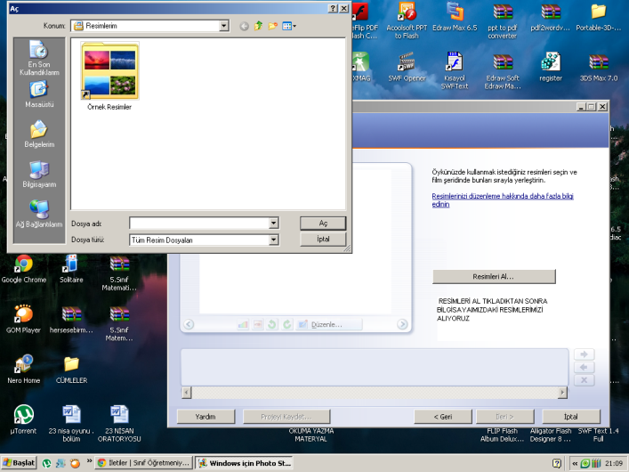629x472 pixels.
Task: Go to Masaüstü in the places bar
Action: pyautogui.click(x=38, y=94)
